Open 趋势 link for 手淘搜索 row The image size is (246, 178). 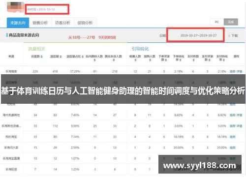pos(233,71)
